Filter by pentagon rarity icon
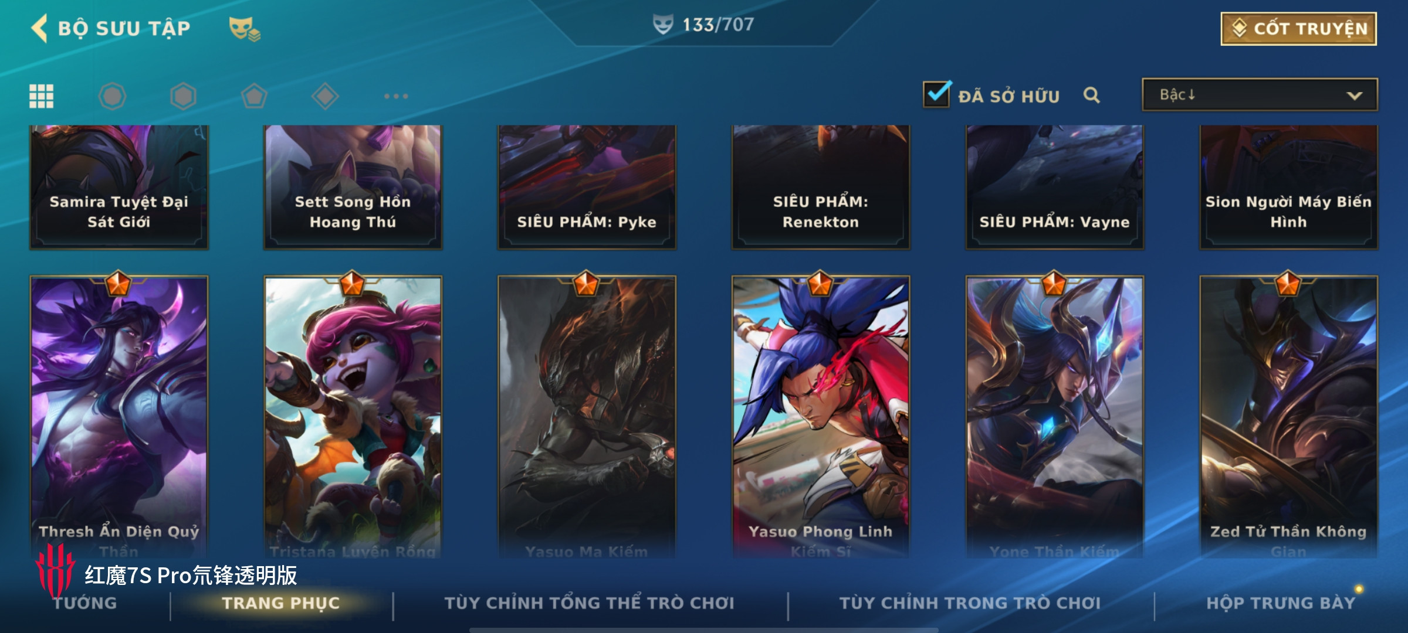 coord(254,96)
